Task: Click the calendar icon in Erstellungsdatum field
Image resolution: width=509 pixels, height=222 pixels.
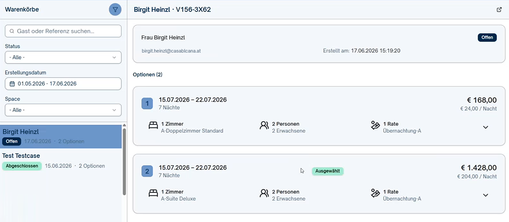Action: point(12,84)
